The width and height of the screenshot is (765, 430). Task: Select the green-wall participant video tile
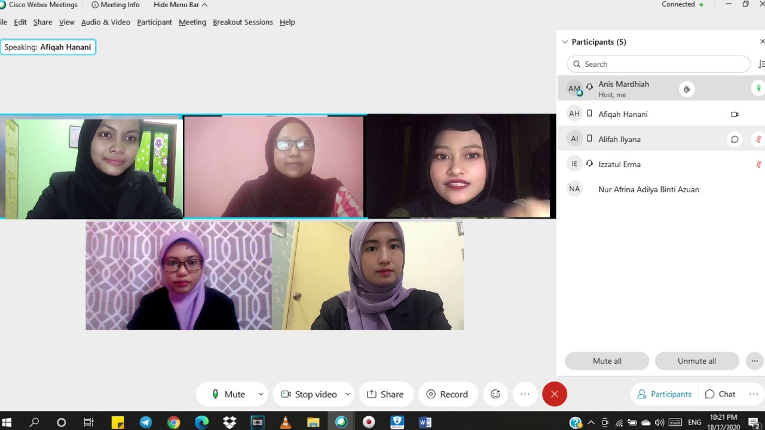(91, 167)
